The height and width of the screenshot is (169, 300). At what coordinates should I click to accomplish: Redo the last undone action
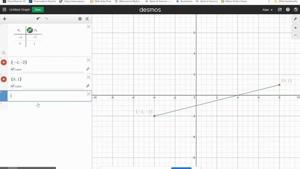(46, 19)
